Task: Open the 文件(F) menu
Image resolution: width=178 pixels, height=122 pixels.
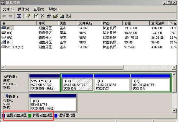Action: [x=8, y=9]
